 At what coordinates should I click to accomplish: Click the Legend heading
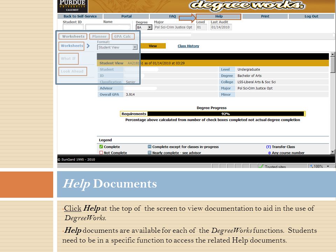point(105,140)
